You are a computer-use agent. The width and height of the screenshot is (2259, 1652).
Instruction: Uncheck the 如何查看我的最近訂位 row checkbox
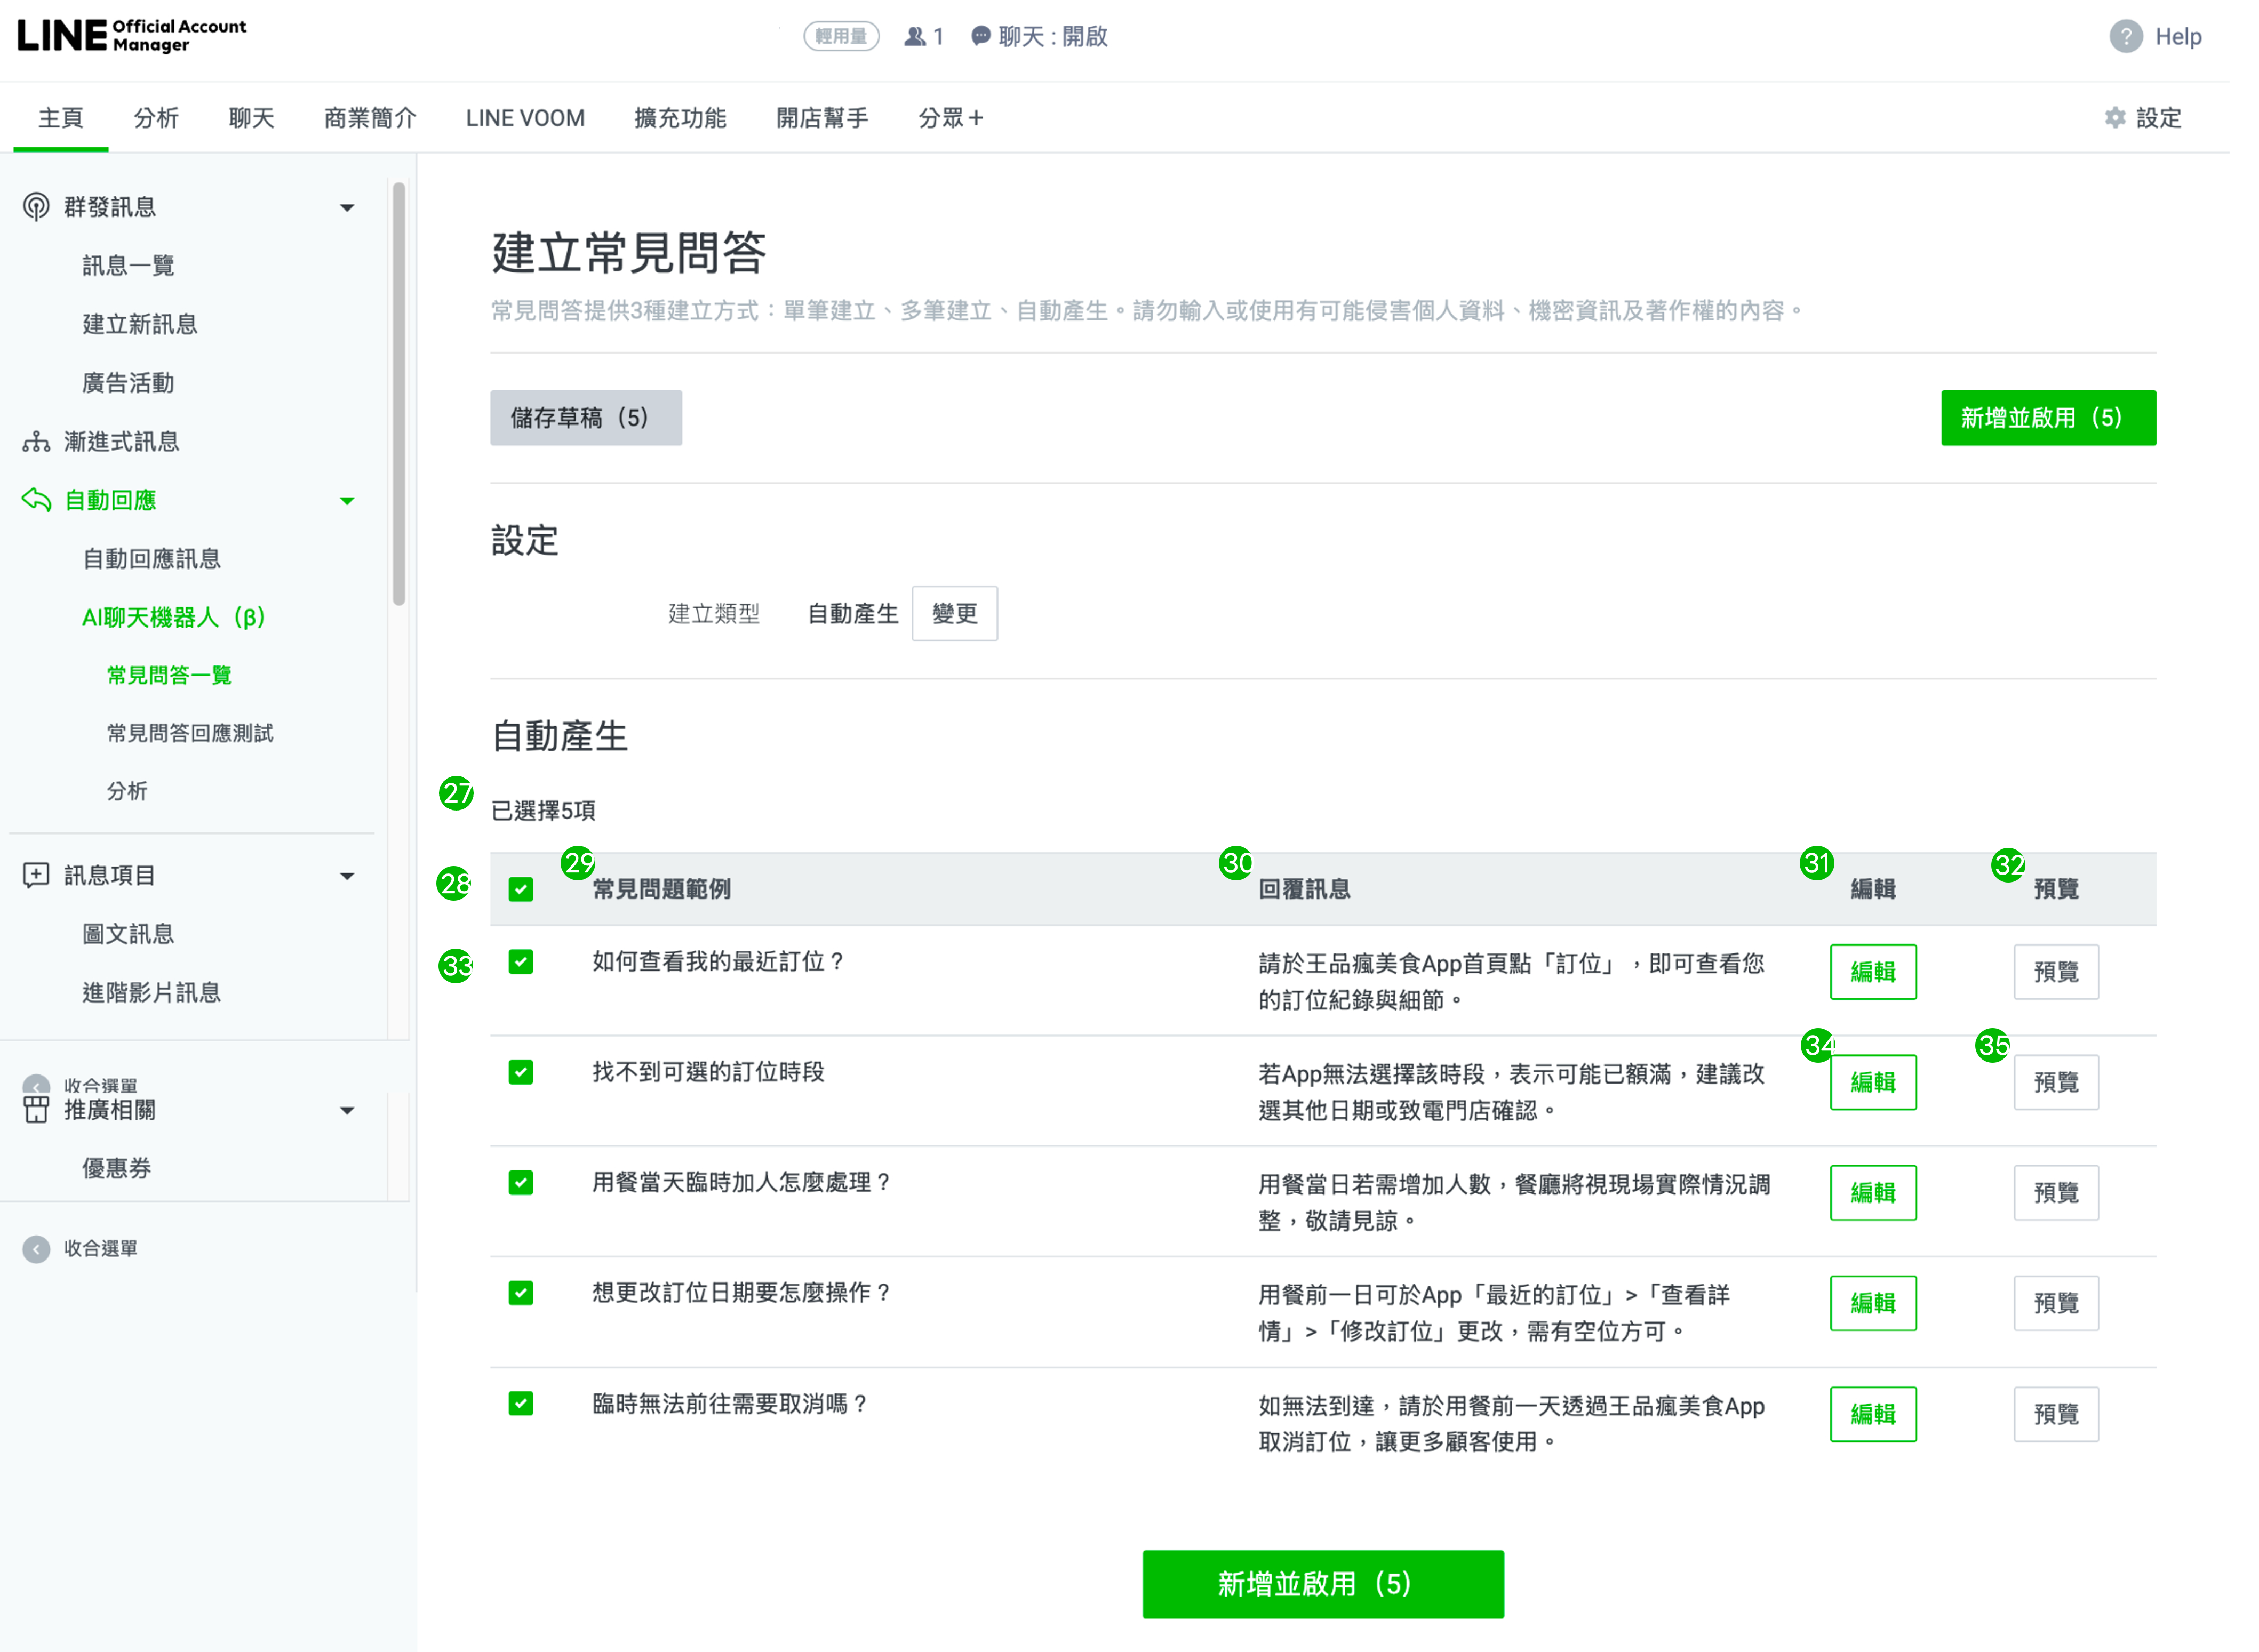tap(520, 962)
